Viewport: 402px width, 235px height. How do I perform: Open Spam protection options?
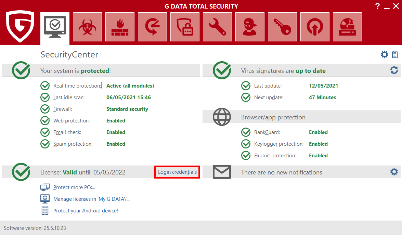(73, 144)
